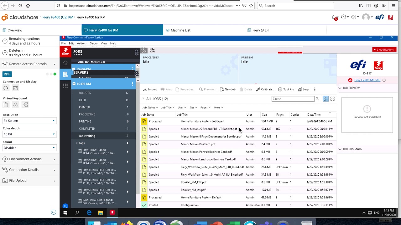Click the fullscreen icon under Connection and Display
Screen dimensions: 401x225
point(15,88)
